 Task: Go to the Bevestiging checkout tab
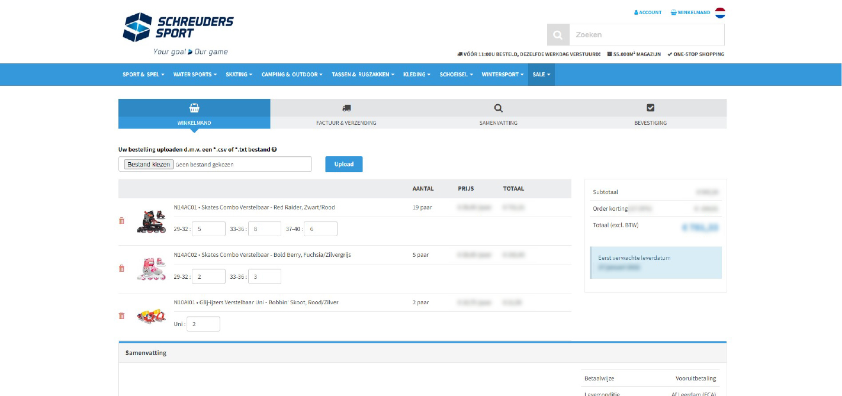[x=651, y=114]
